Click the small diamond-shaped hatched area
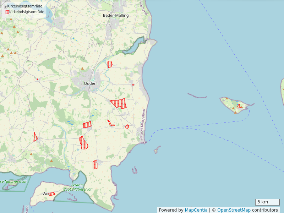Viewport: 284px width, 213px height. pos(127,126)
